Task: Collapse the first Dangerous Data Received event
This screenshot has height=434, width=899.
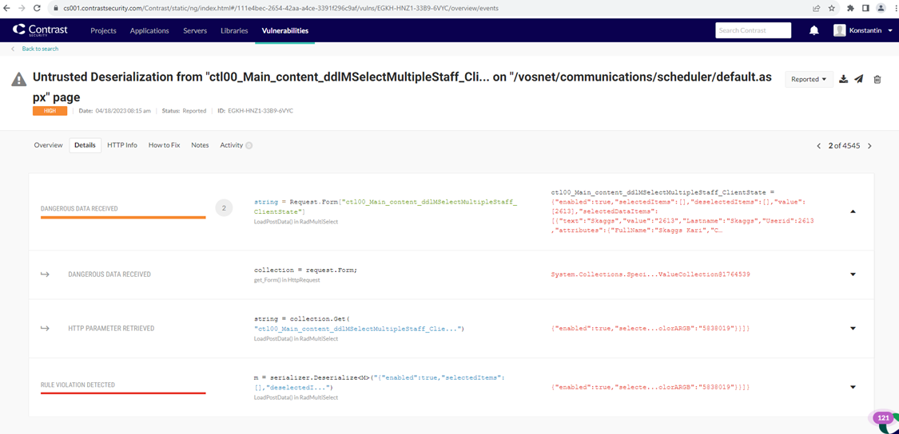Action: click(853, 211)
